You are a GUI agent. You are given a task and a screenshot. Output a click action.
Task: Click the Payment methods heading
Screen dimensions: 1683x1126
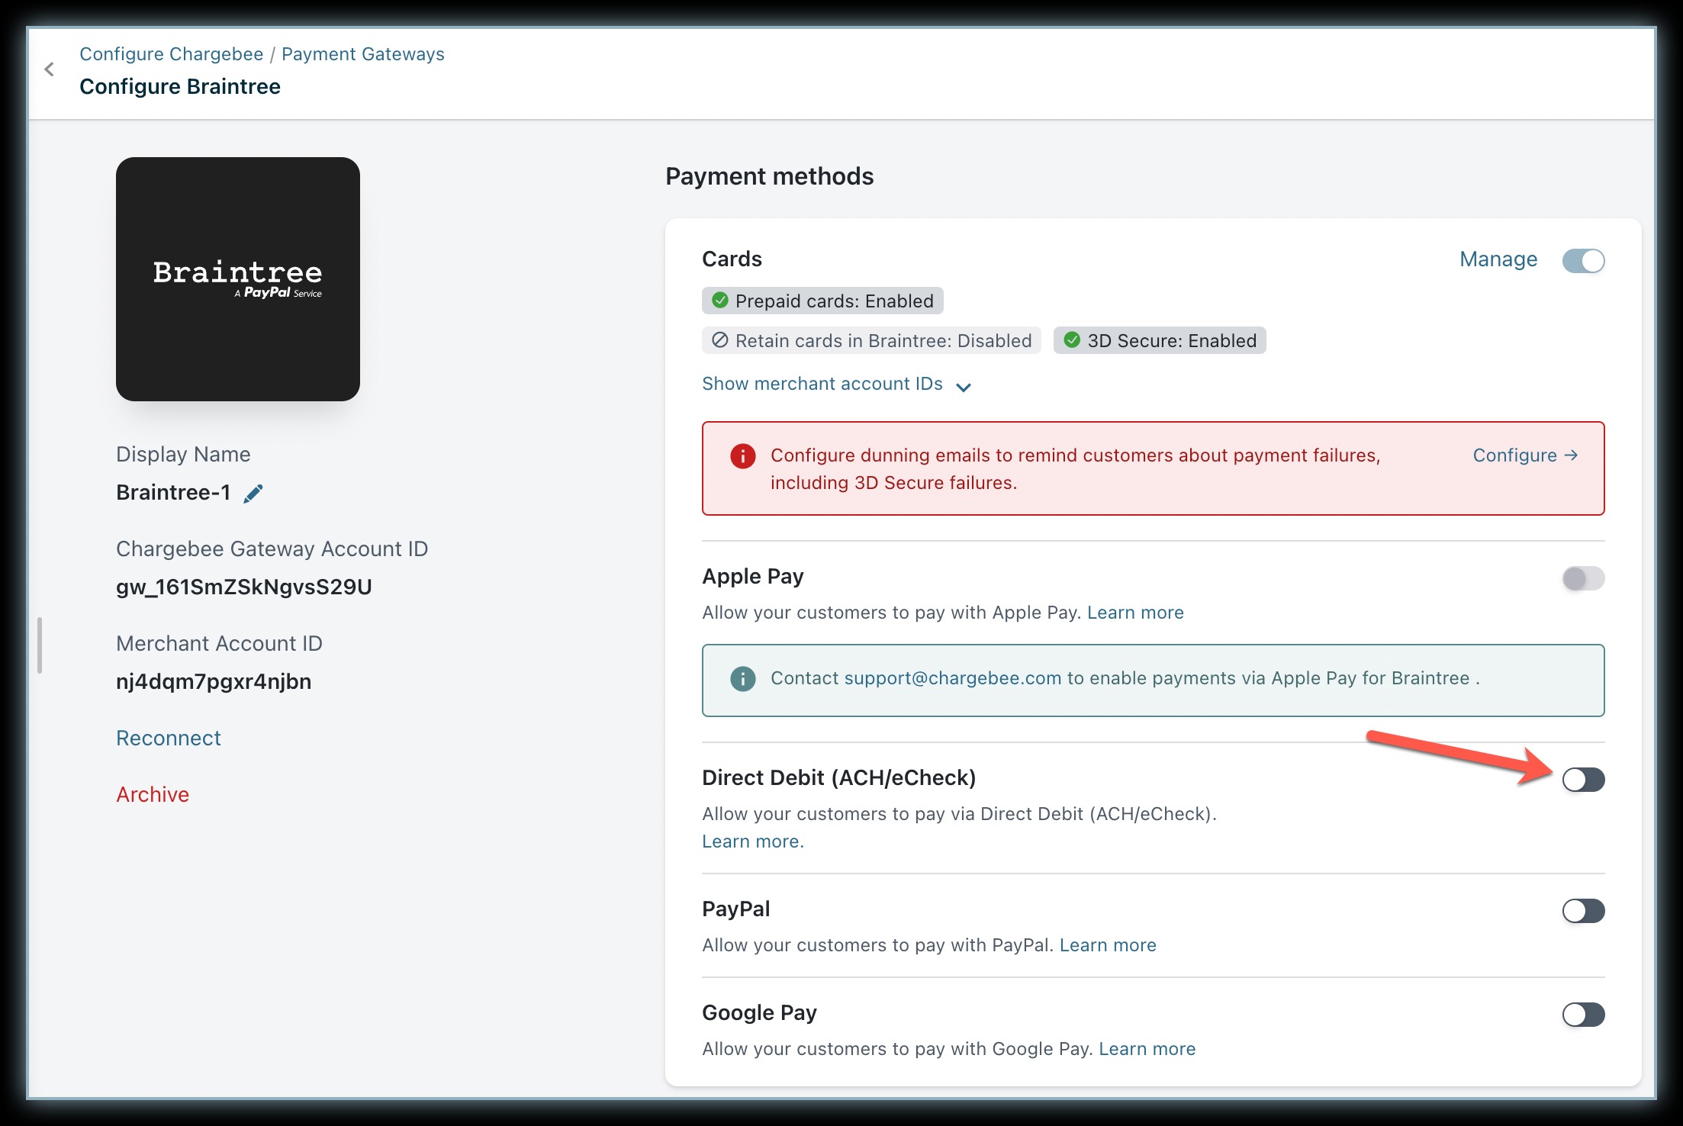point(770,176)
